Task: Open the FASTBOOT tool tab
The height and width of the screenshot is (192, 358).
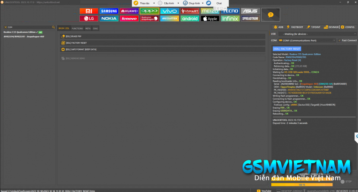Action: pyautogui.click(x=295, y=27)
